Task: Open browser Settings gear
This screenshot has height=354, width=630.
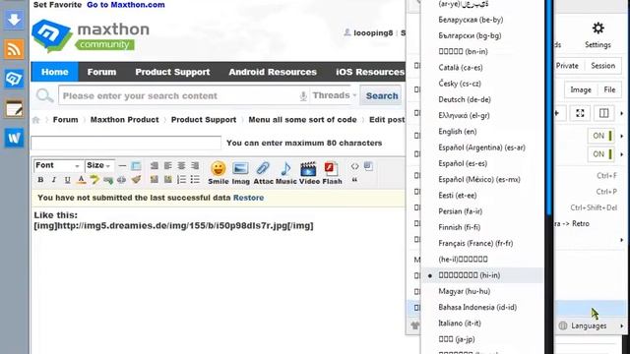Action: (x=598, y=29)
